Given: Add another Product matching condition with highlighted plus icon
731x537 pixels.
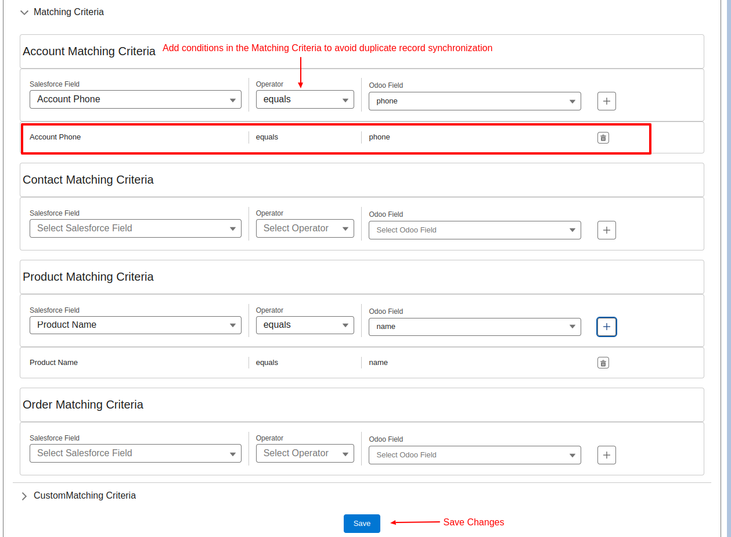Looking at the screenshot, I should [606, 327].
